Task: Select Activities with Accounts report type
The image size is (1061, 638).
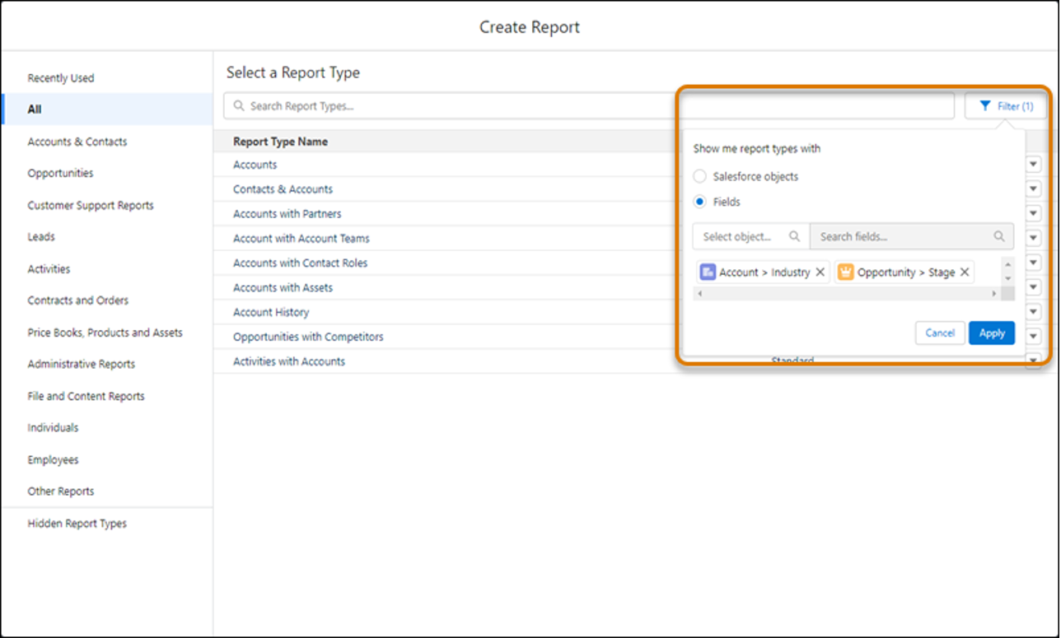Action: 289,361
